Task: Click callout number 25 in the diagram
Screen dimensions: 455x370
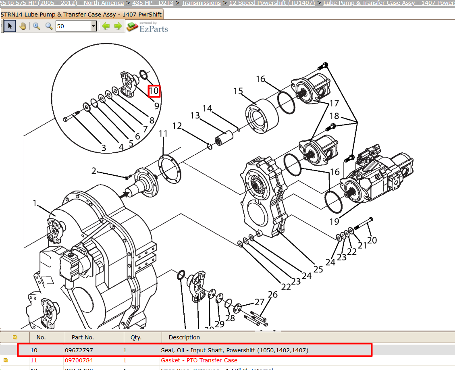Action: pyautogui.click(x=318, y=269)
